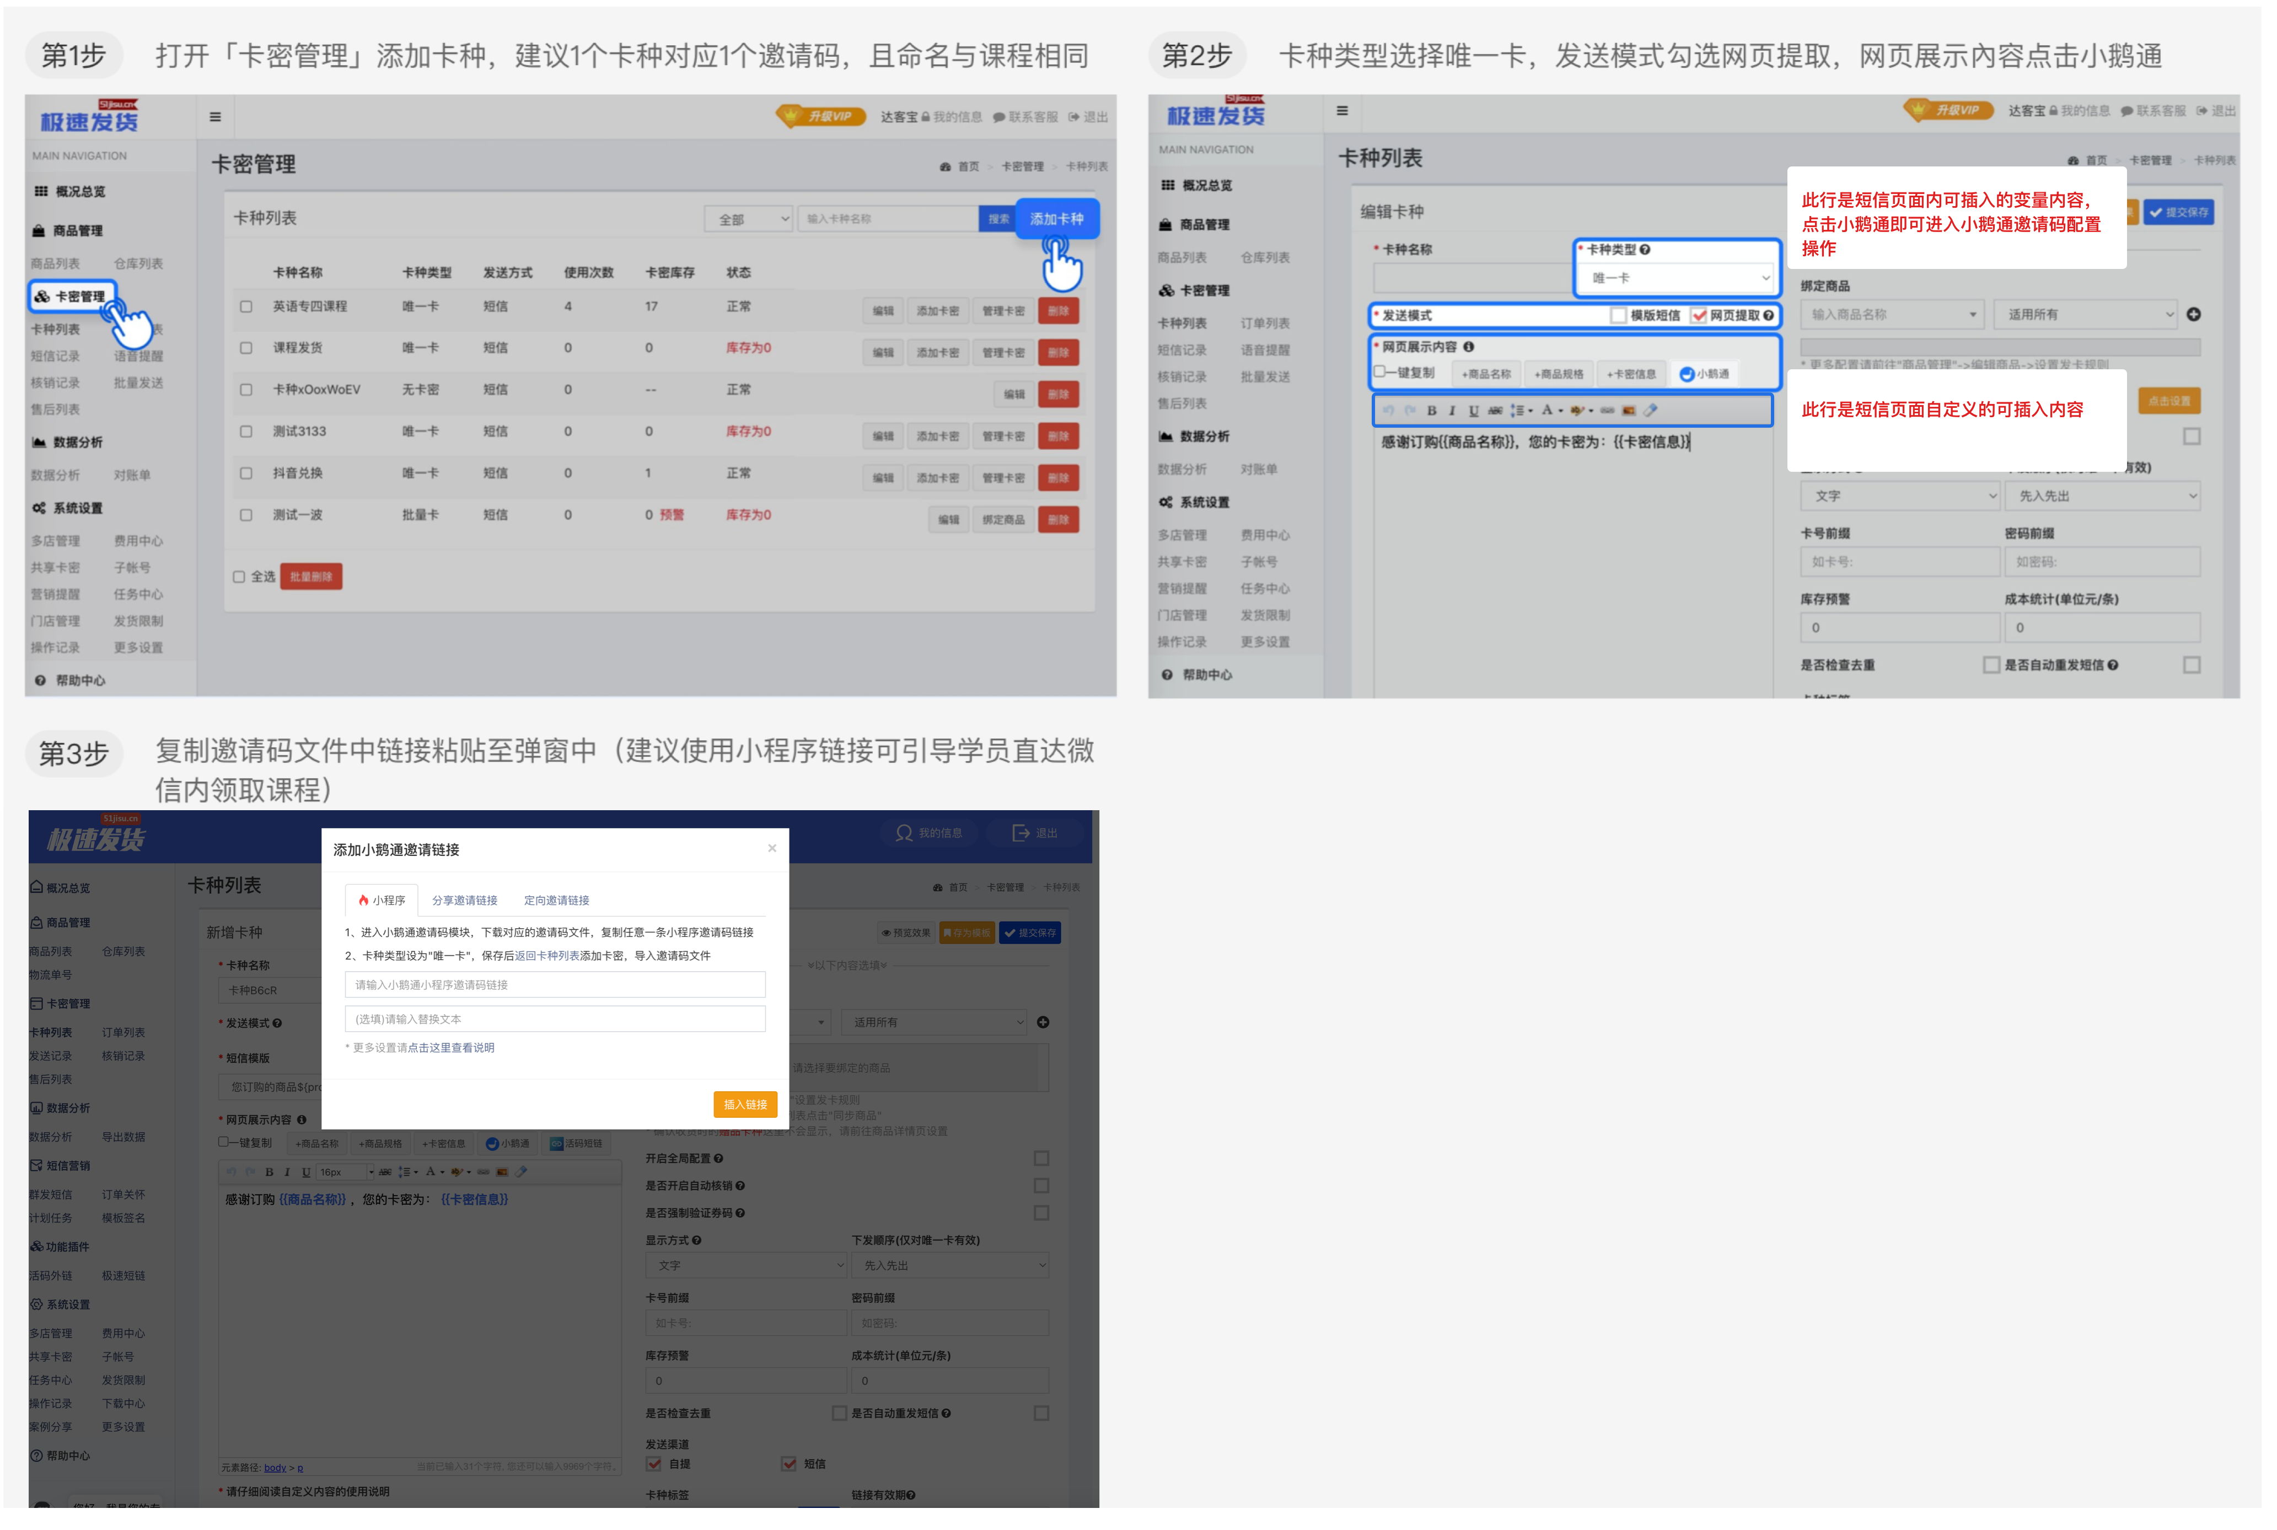
Task: Click the 请输入小鹅通小程序邀请码链接 input field
Action: [555, 984]
